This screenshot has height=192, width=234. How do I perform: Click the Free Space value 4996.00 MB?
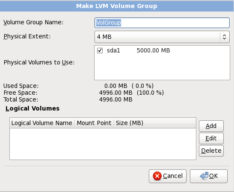coord(116,93)
